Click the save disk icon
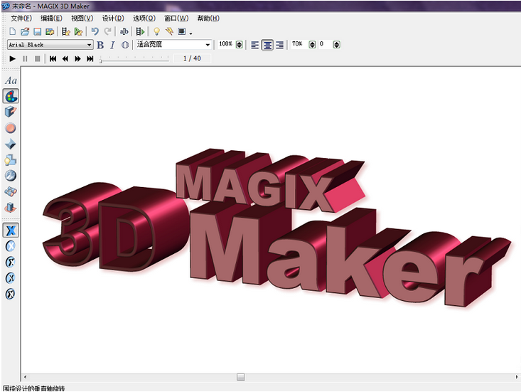 tap(37, 32)
